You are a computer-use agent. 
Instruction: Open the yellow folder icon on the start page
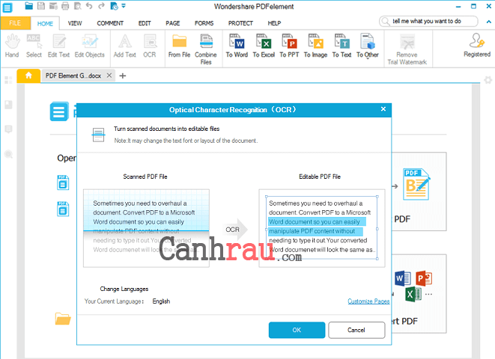63,319
